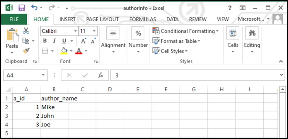Image resolution: width=288 pixels, height=139 pixels.
Task: Open the Calibri font name dropdown
Action: 75,31
